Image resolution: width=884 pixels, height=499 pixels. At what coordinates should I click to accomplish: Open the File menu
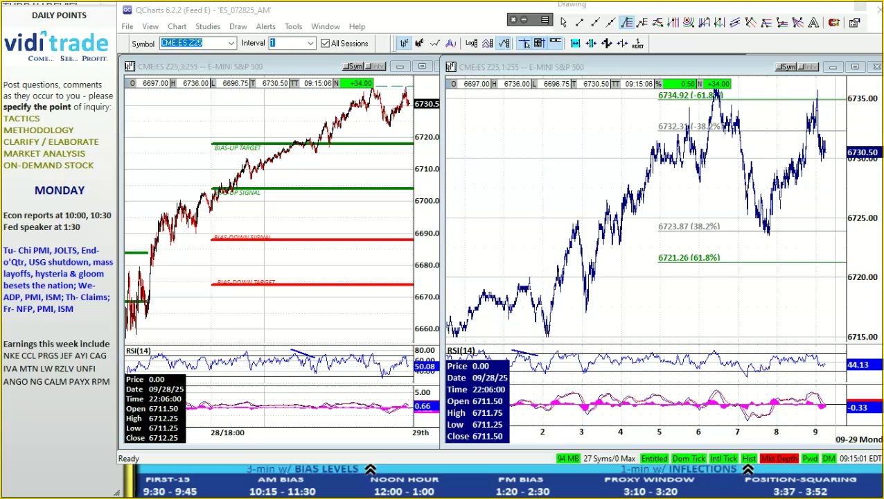[x=127, y=26]
